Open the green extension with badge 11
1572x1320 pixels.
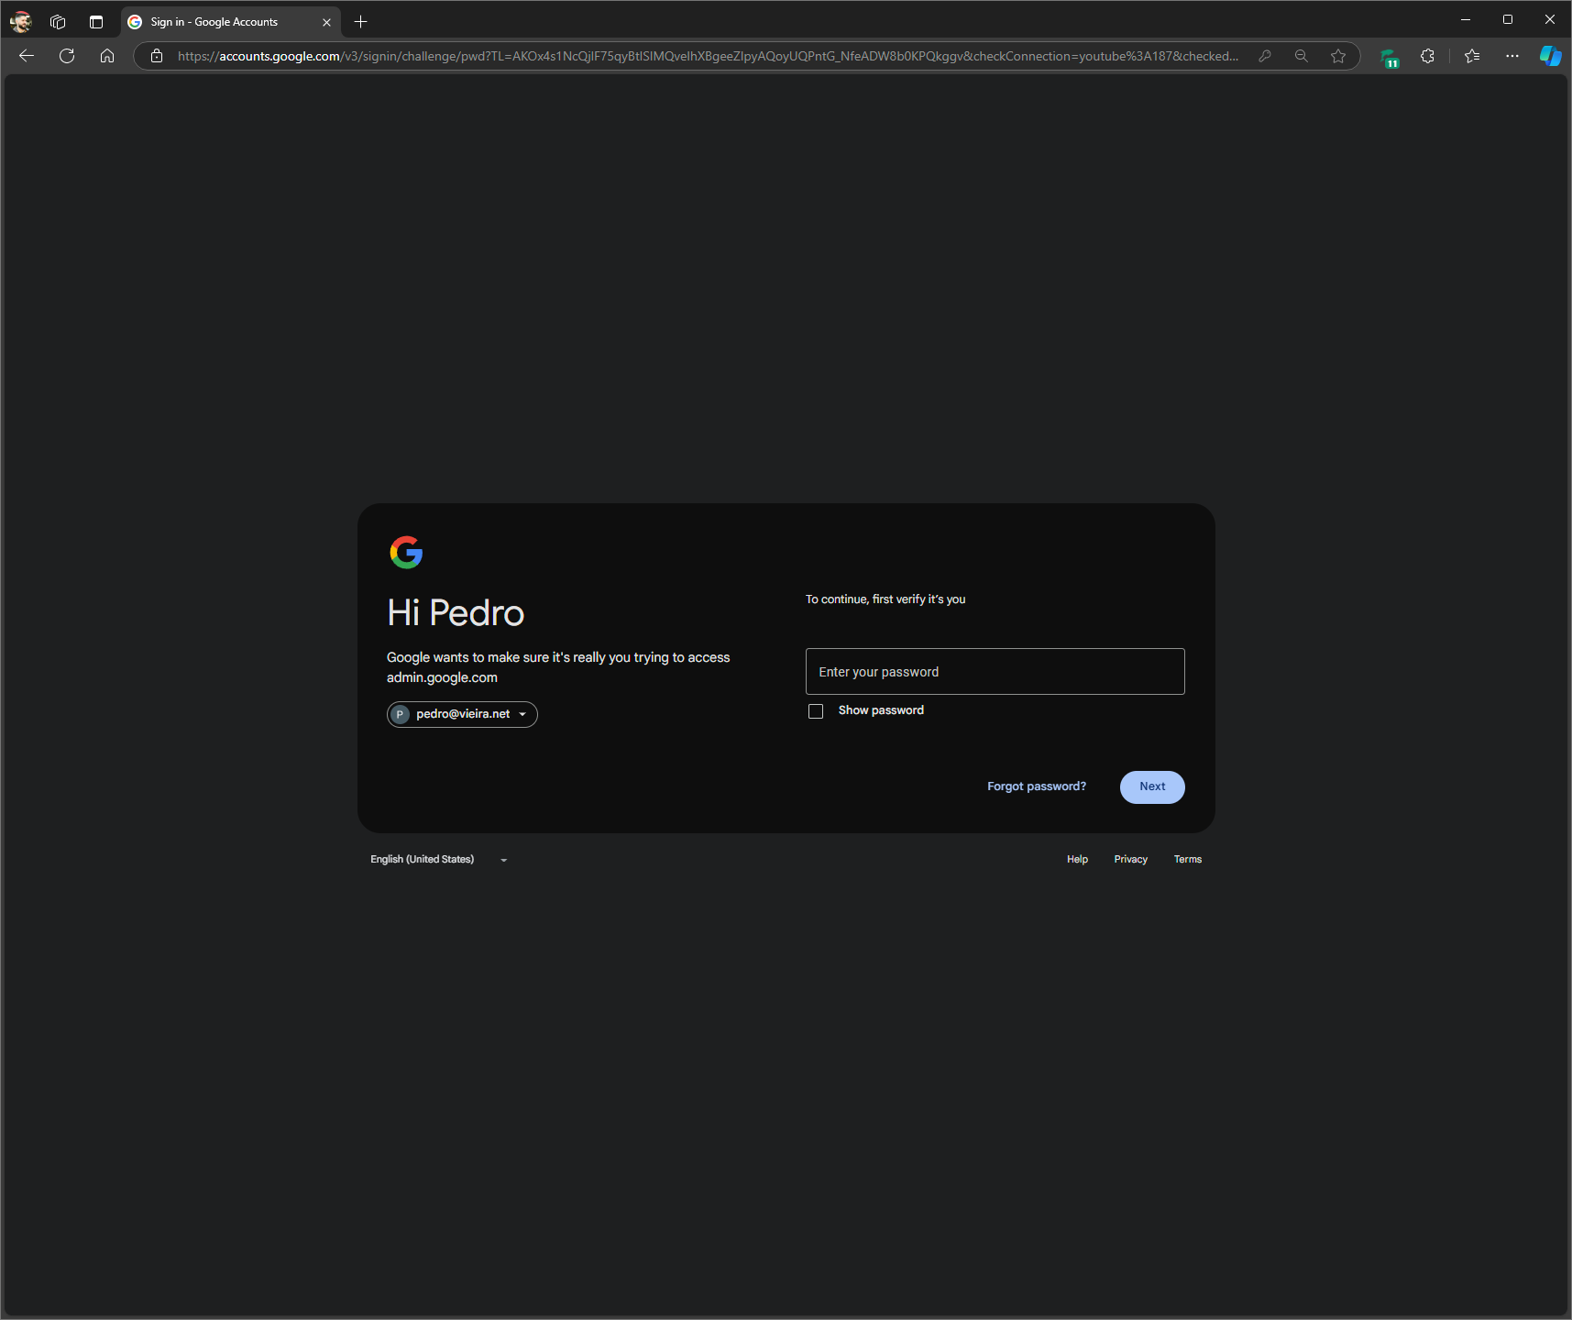1390,58
